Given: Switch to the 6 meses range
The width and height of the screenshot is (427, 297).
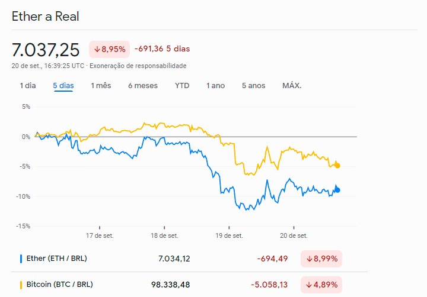Looking at the screenshot, I should (143, 86).
